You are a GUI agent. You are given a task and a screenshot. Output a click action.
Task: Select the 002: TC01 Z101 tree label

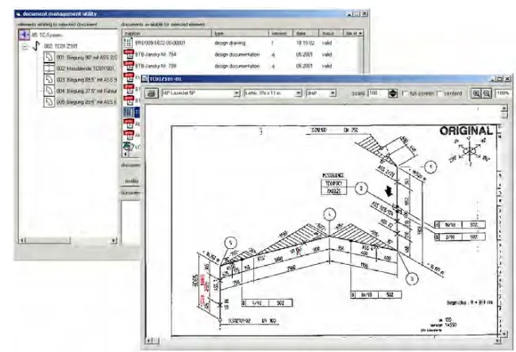pyautogui.click(x=60, y=46)
